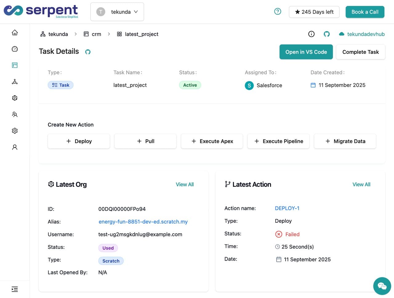Create a new Deploy action
The width and height of the screenshot is (394, 298).
coord(79,141)
